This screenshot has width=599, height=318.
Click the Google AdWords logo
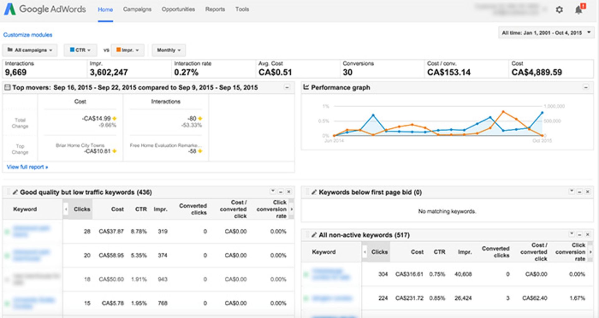pyautogui.click(x=45, y=9)
